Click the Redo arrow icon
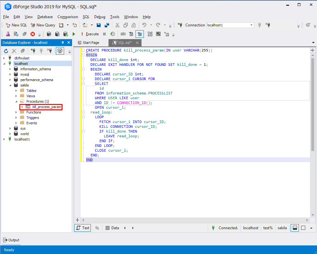Image resolution: width=317 pixels, height=254 pixels. point(158,25)
